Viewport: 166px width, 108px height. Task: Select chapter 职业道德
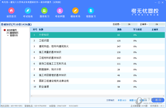click(x=97, y=87)
